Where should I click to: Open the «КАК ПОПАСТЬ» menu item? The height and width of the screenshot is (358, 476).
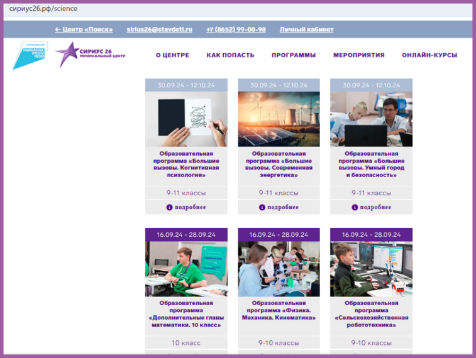tap(230, 55)
